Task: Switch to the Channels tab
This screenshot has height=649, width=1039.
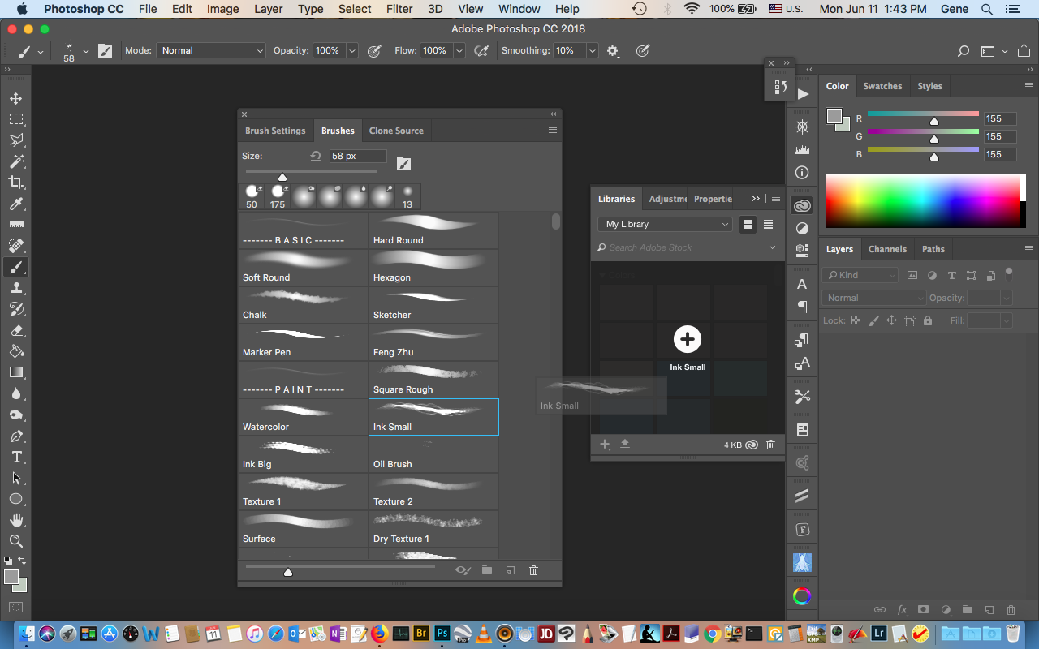Action: 887,249
